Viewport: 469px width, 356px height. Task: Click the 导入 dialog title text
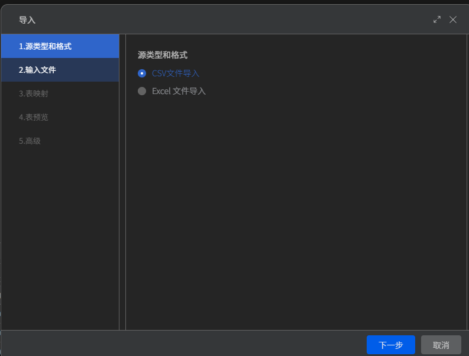[x=27, y=20]
